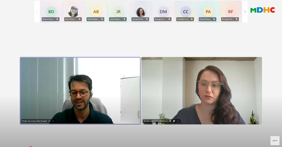This screenshot has width=282, height=147.
Task: Click muted mic icon on Caroline's tile
Action: (192, 19)
